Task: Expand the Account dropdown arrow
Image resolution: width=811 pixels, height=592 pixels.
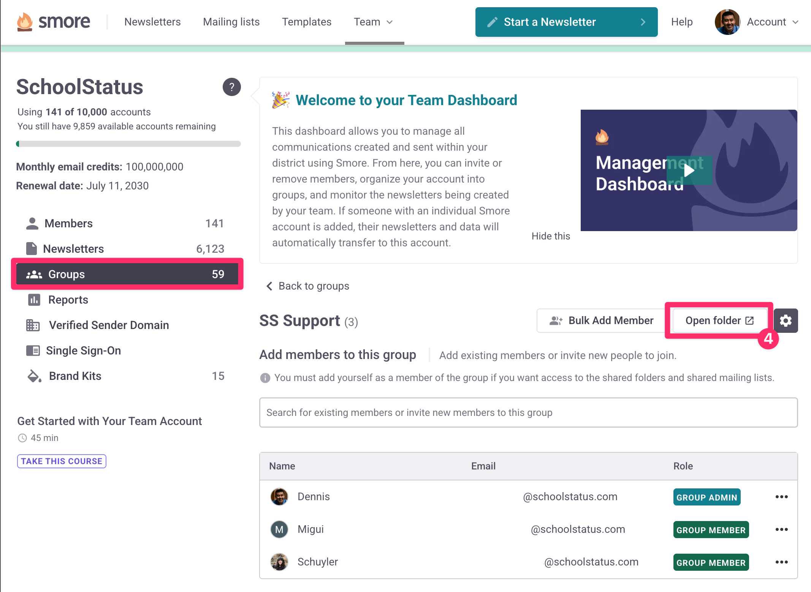Action: (x=796, y=22)
